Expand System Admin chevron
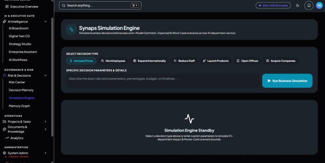This screenshot has height=163, width=325. [46, 153]
